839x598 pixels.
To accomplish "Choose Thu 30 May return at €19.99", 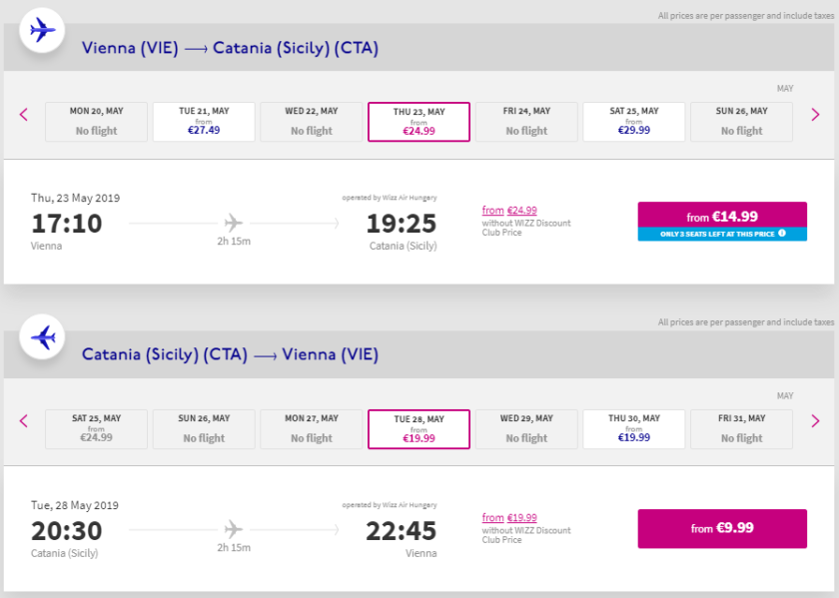I will 634,428.
